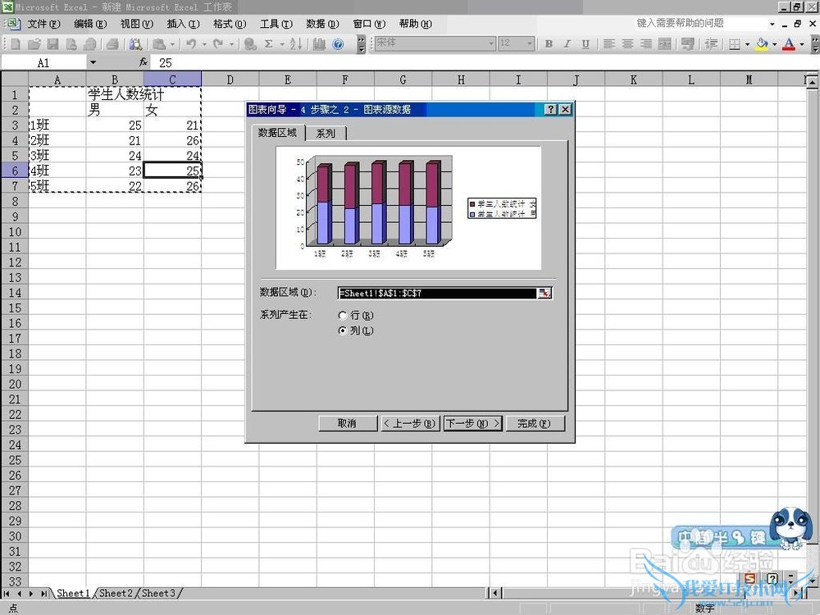Click the 完成(F) button
The image size is (820, 615).
(535, 423)
